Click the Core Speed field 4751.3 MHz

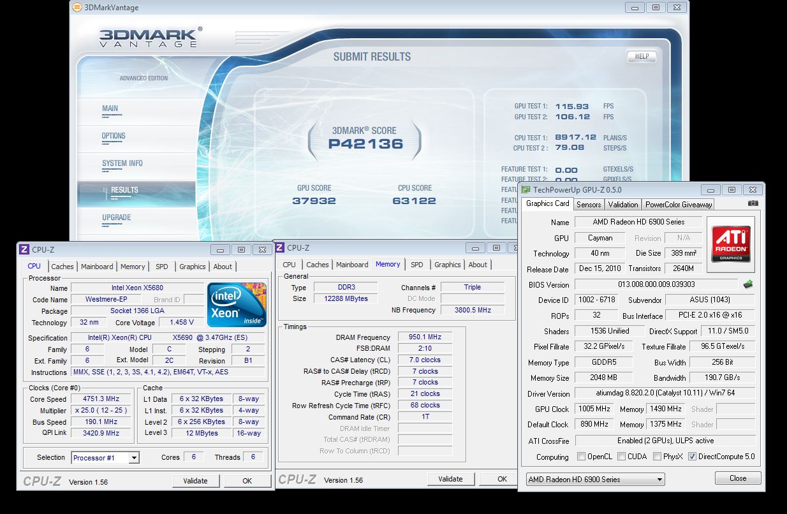pos(101,399)
